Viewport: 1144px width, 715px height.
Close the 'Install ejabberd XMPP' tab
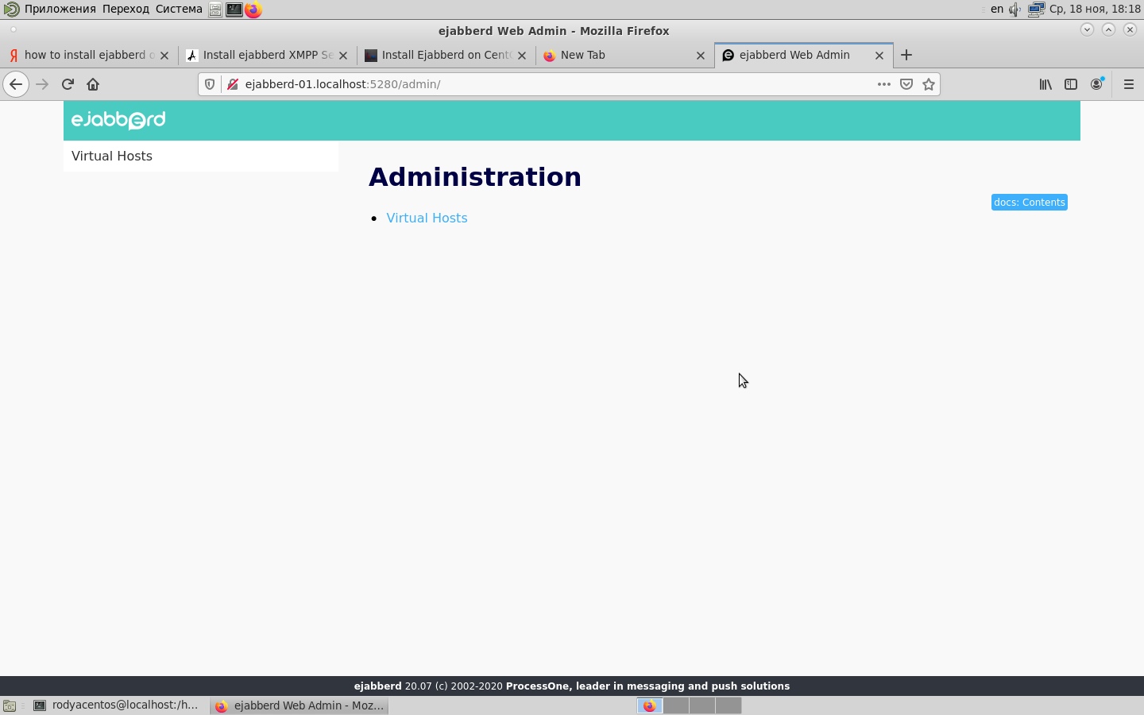[343, 56]
